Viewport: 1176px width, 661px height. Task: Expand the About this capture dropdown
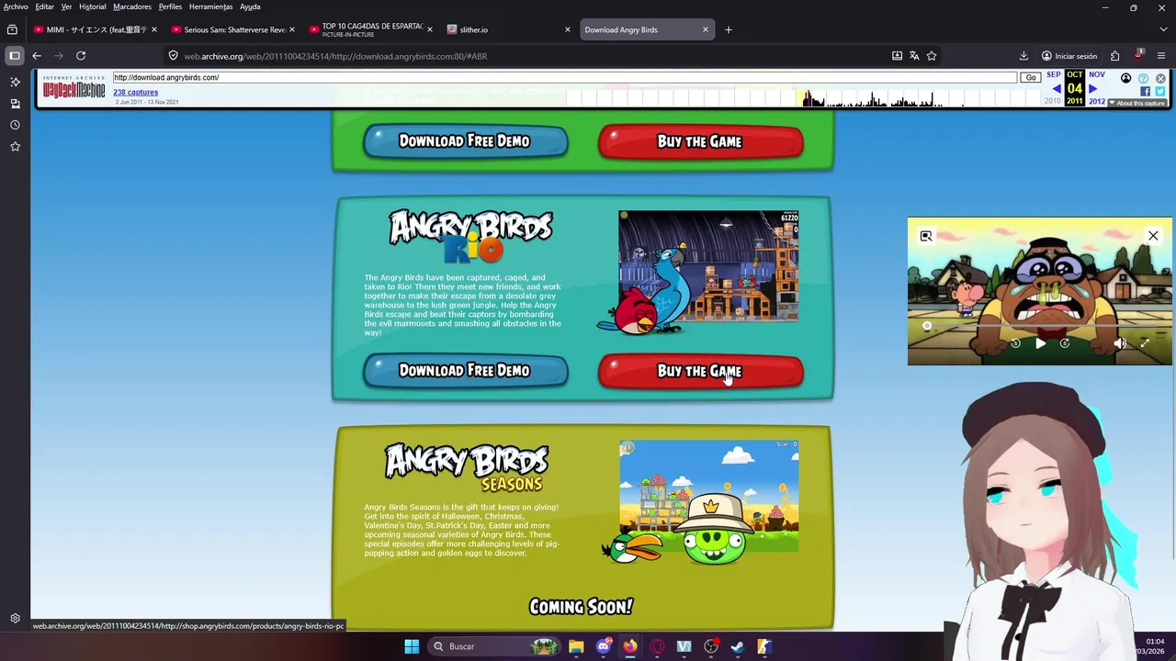(x=1137, y=103)
